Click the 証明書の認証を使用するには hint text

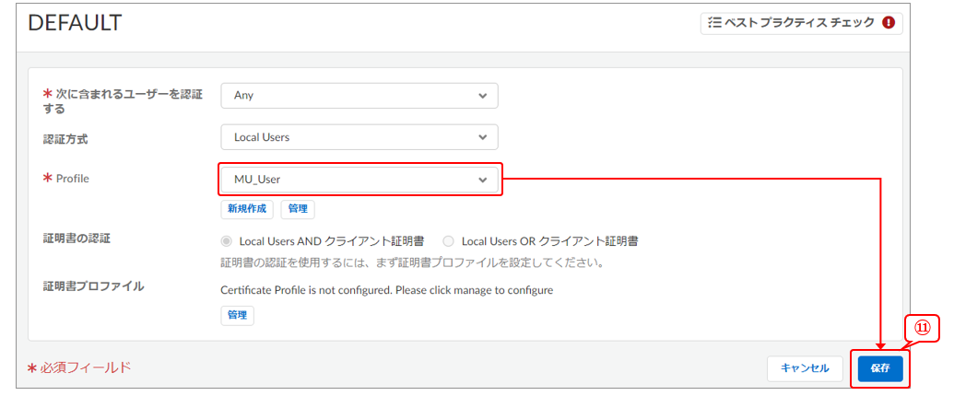[x=412, y=264]
